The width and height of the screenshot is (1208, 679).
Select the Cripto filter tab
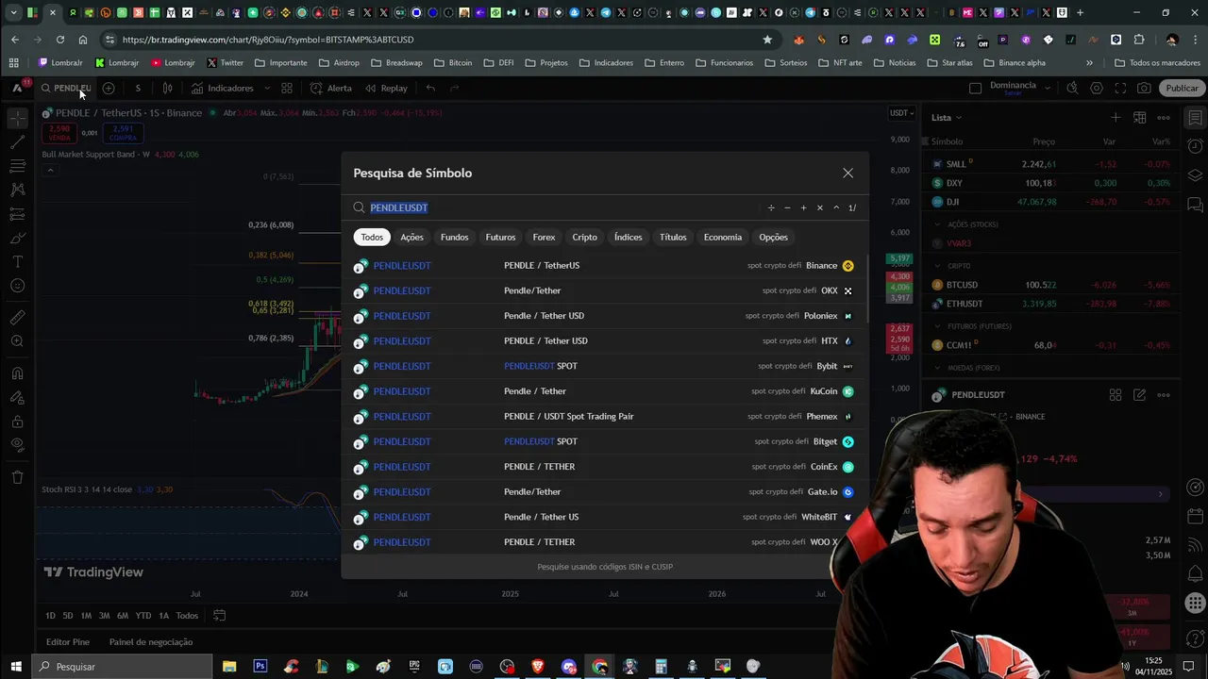[584, 237]
